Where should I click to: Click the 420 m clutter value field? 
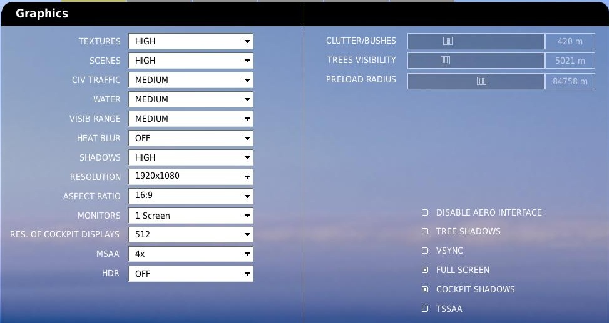[570, 41]
